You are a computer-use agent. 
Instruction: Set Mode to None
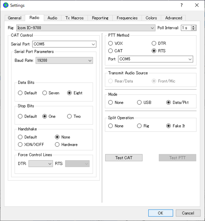pos(116,102)
